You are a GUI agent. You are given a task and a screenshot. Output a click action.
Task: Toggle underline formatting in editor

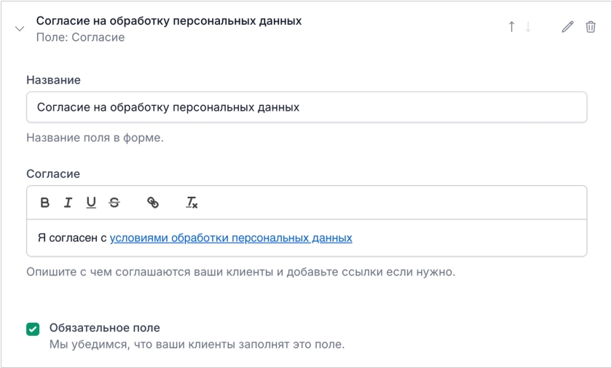(x=91, y=203)
